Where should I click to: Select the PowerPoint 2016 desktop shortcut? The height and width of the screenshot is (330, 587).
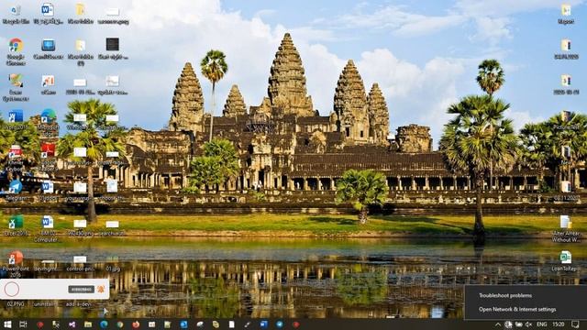(16, 263)
